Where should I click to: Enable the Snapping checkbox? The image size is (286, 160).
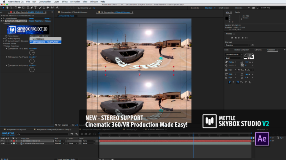click(x=80, y=7)
